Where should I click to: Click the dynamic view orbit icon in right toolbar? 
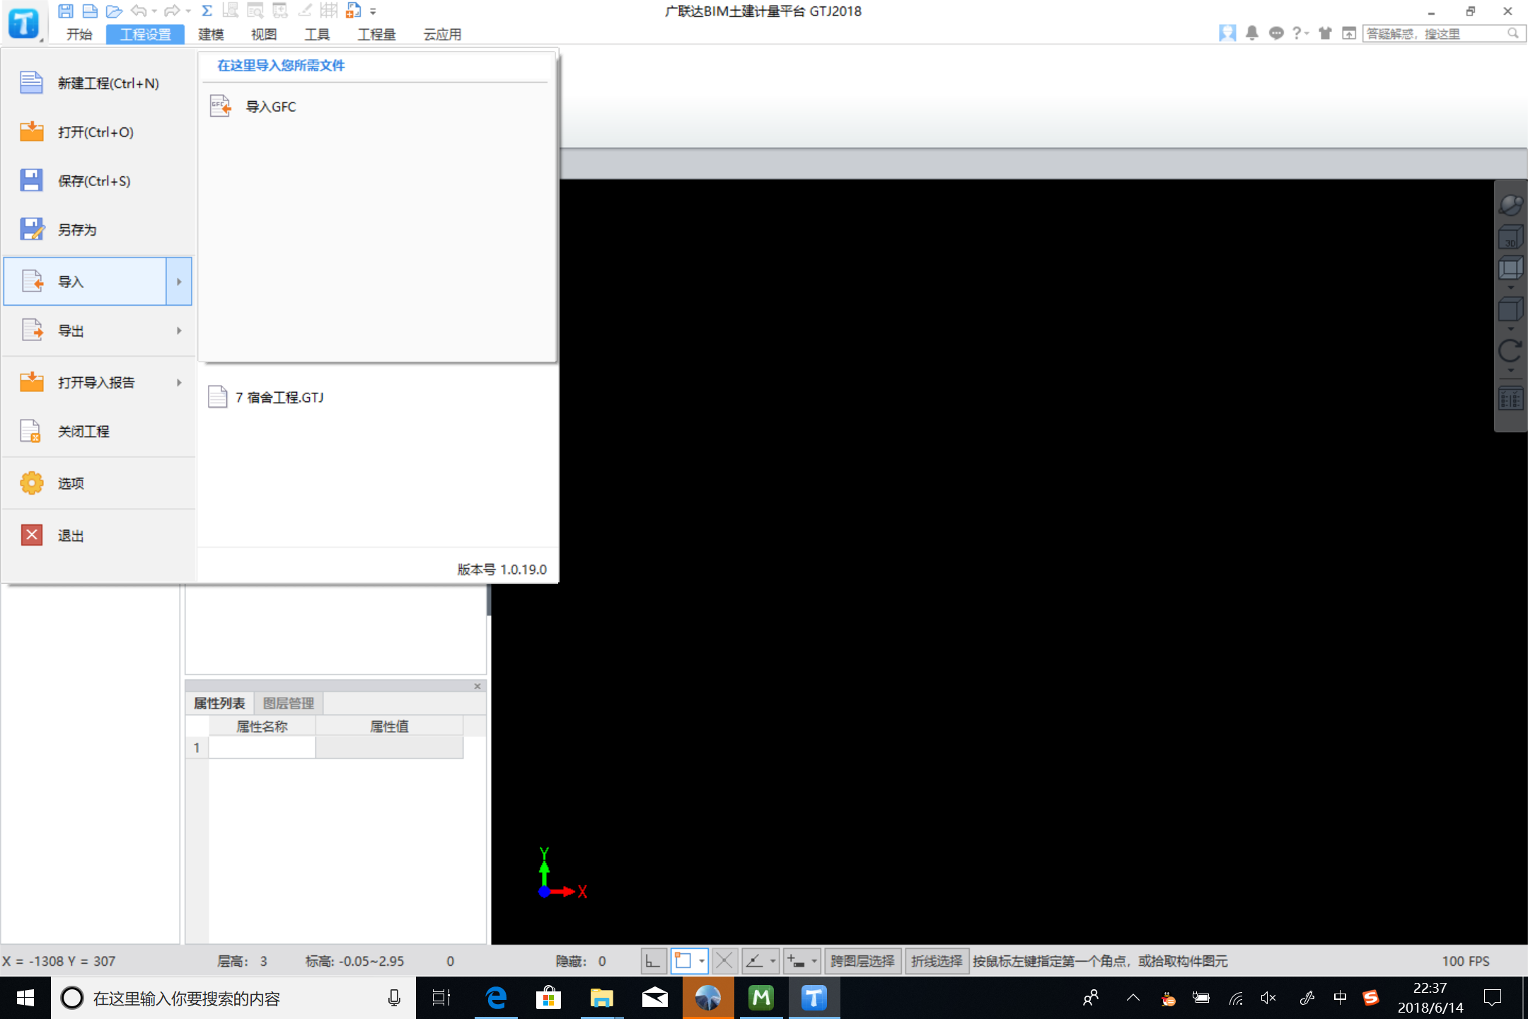pos(1510,205)
